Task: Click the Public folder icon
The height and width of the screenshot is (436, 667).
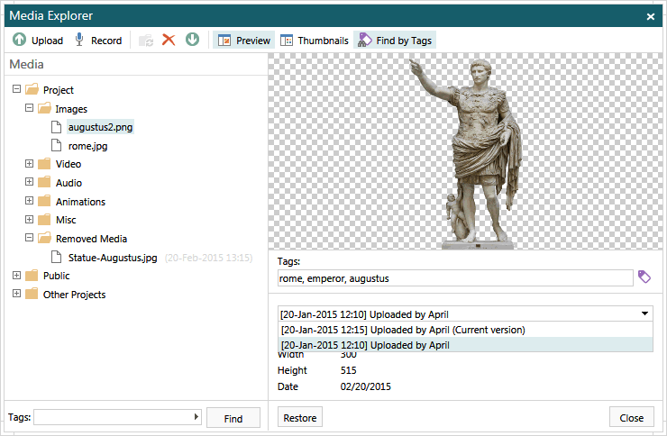Action: [x=32, y=276]
